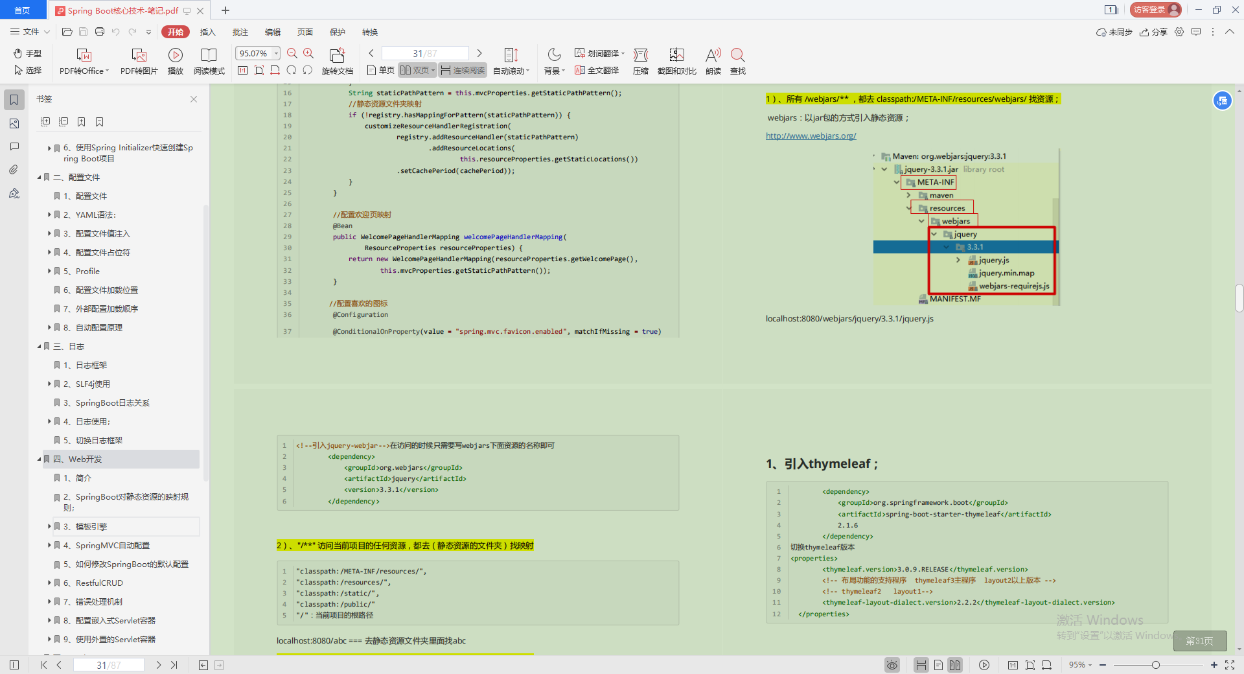Screen dimensions: 1244x674
Task: Click the status bar zoom slider handle
Action: (1155, 665)
